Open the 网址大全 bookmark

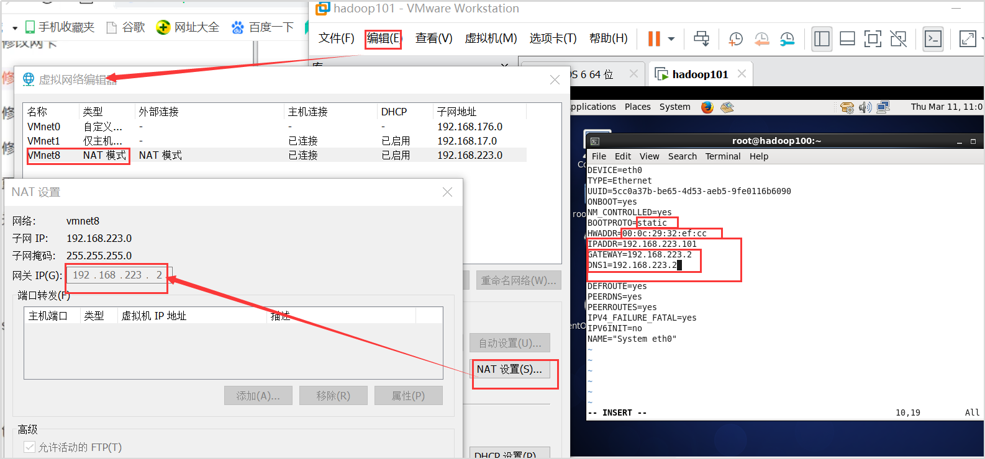(188, 27)
